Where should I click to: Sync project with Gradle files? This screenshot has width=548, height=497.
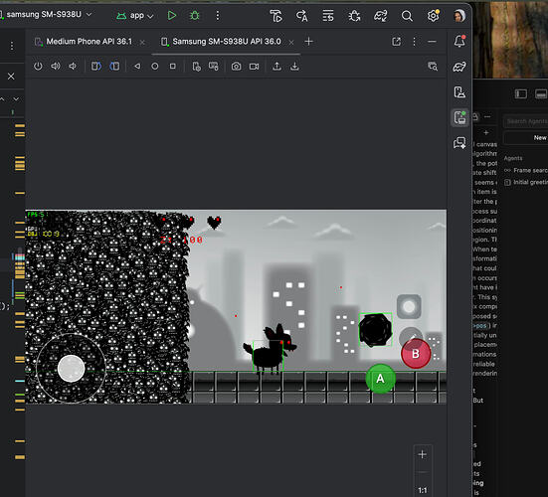380,16
